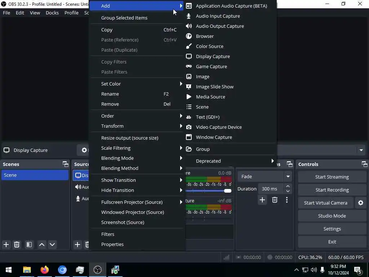Screen dimensions: 369x277
Task: Expand the Blending Mode submenu
Action: coord(137,158)
